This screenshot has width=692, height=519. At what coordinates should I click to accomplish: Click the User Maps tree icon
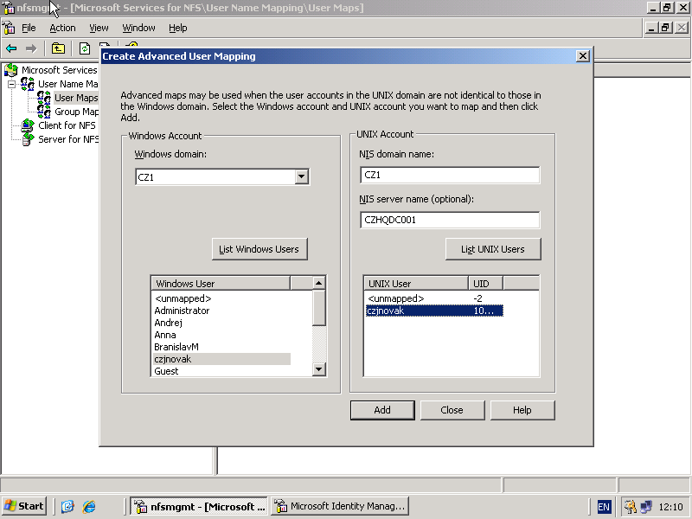(x=44, y=98)
